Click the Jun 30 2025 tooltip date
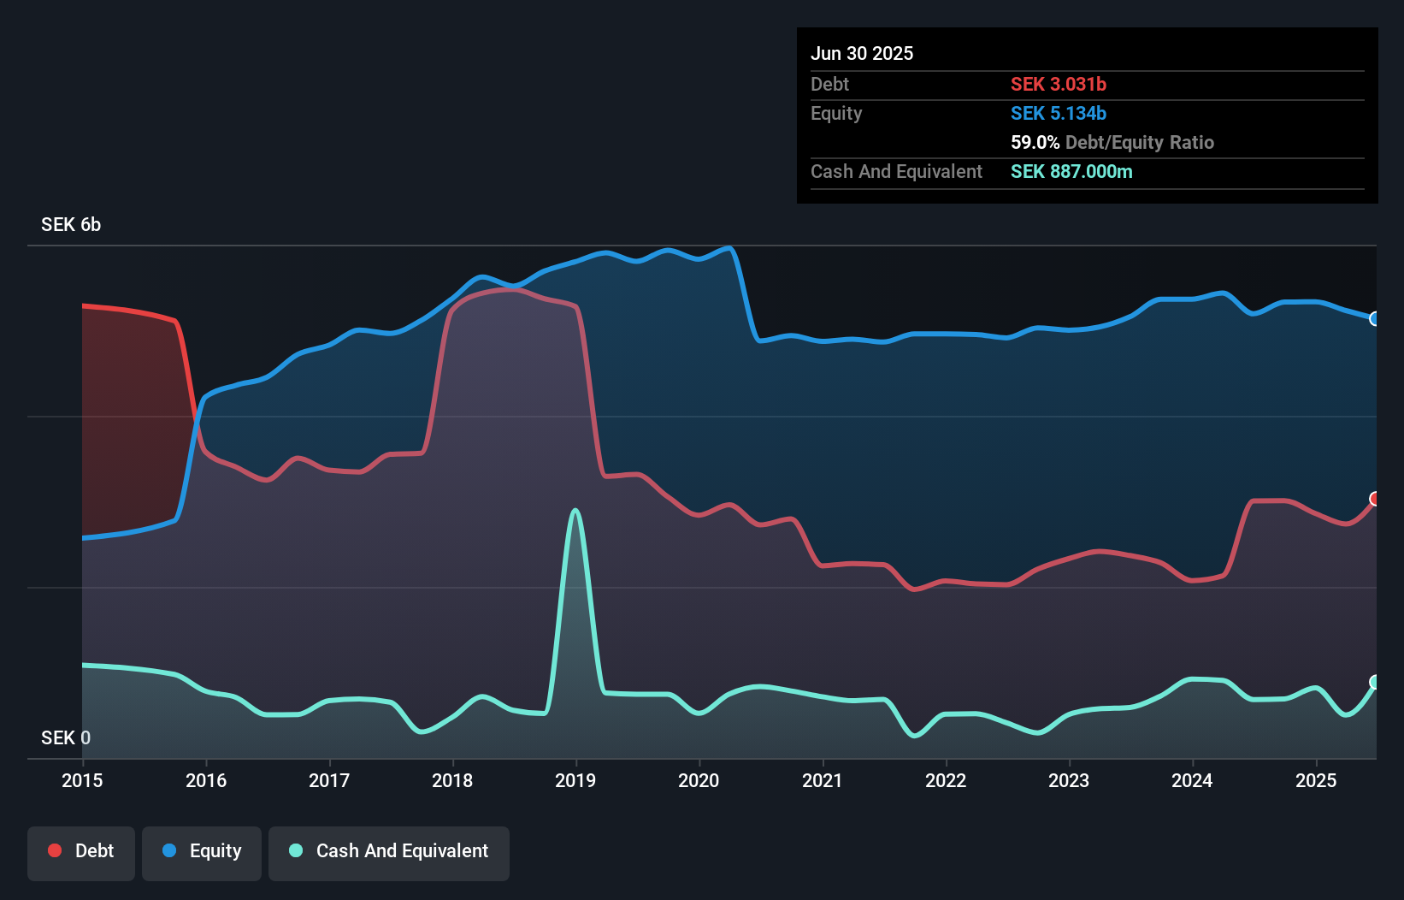The image size is (1404, 900). point(862,54)
